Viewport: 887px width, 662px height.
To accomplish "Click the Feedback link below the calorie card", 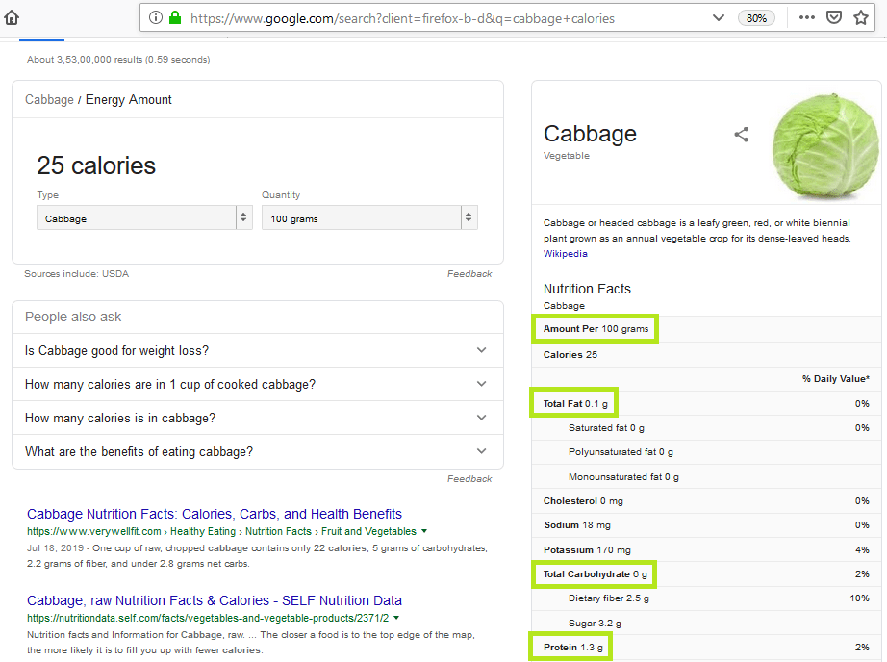I will coord(469,273).
